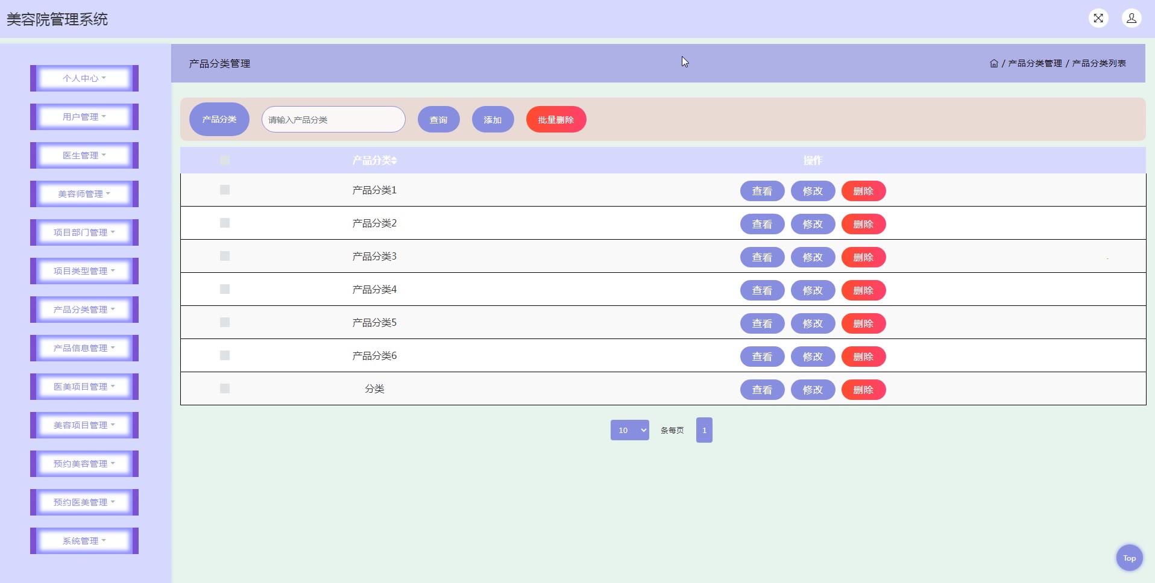Focus the 请输入产品分类 search field
Screen dimensions: 1155x583
333,119
